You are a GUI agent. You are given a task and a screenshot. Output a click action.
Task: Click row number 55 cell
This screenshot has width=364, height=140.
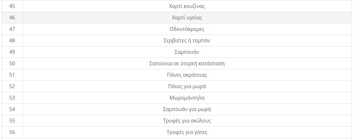pos(12,121)
